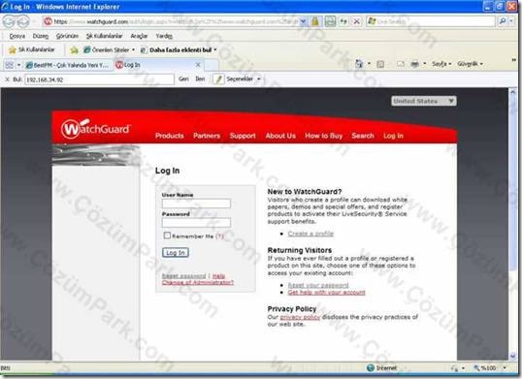
Task: Open Products navigation item
Action: 170,136
